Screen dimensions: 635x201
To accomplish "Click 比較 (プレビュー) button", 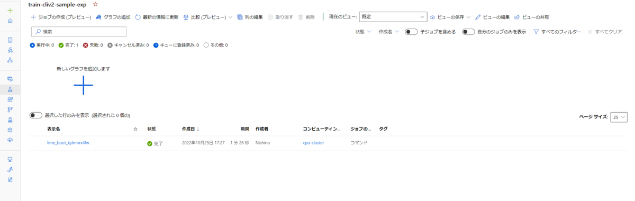I will tap(205, 17).
